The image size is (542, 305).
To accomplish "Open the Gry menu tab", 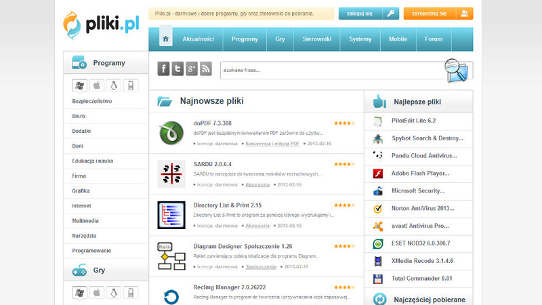I will [280, 39].
